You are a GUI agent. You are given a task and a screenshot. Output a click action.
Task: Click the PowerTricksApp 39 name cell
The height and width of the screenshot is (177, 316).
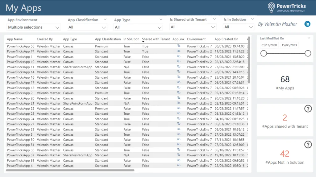[x=21, y=160]
